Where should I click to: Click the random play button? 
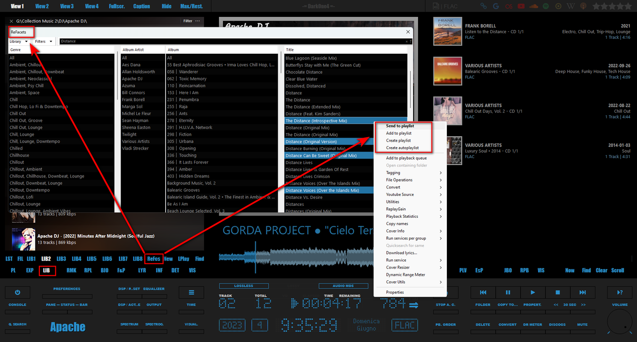pyautogui.click(x=620, y=292)
